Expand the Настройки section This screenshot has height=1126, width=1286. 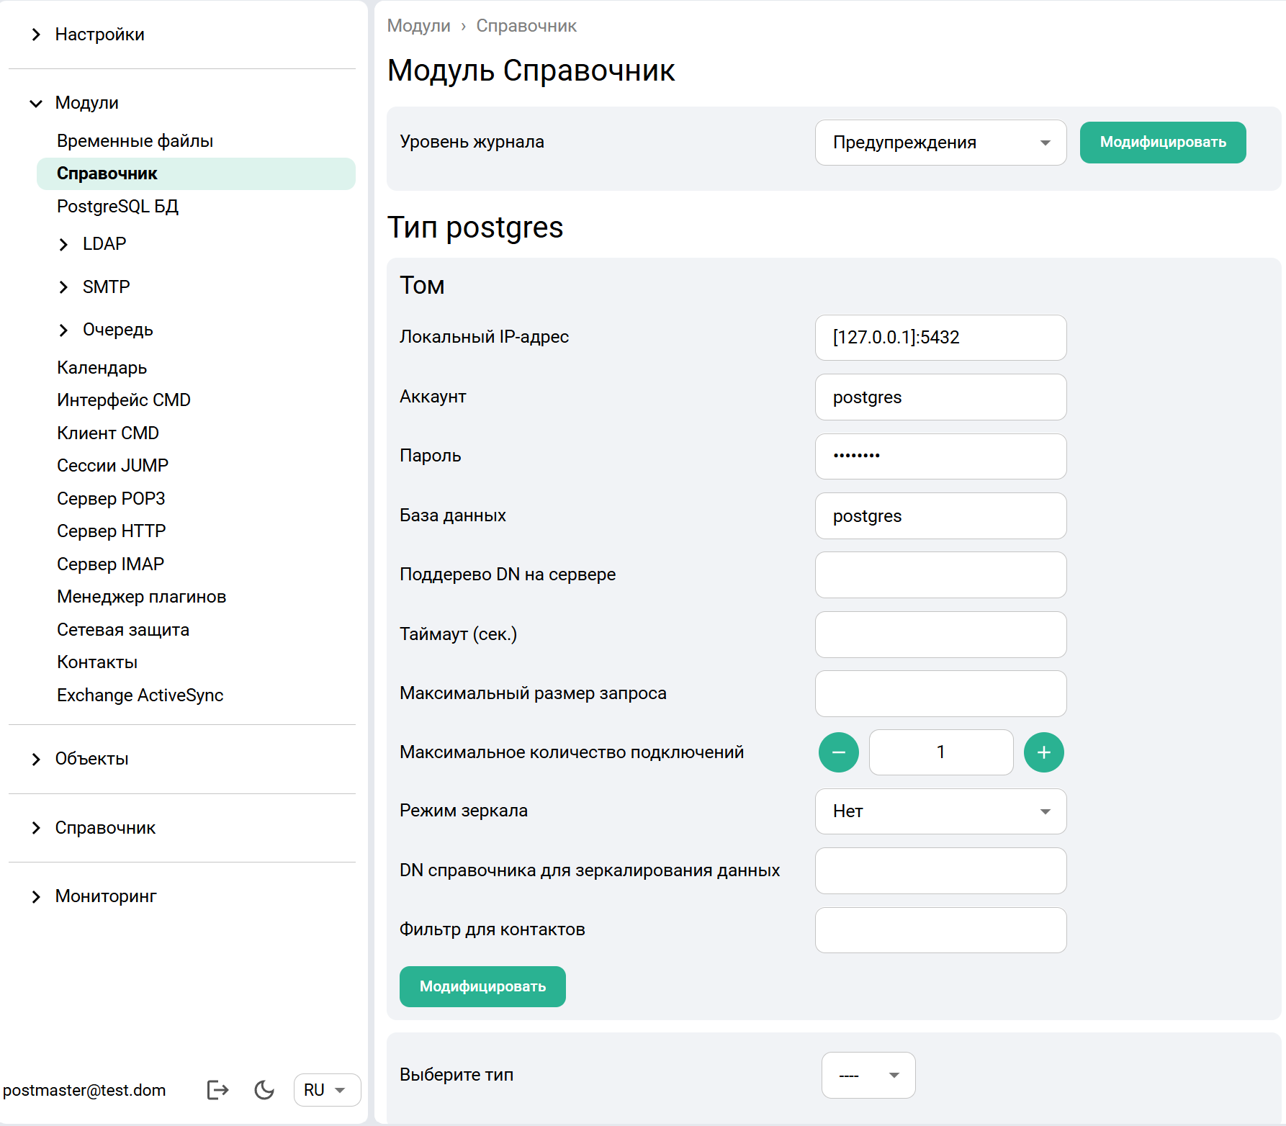pos(36,35)
